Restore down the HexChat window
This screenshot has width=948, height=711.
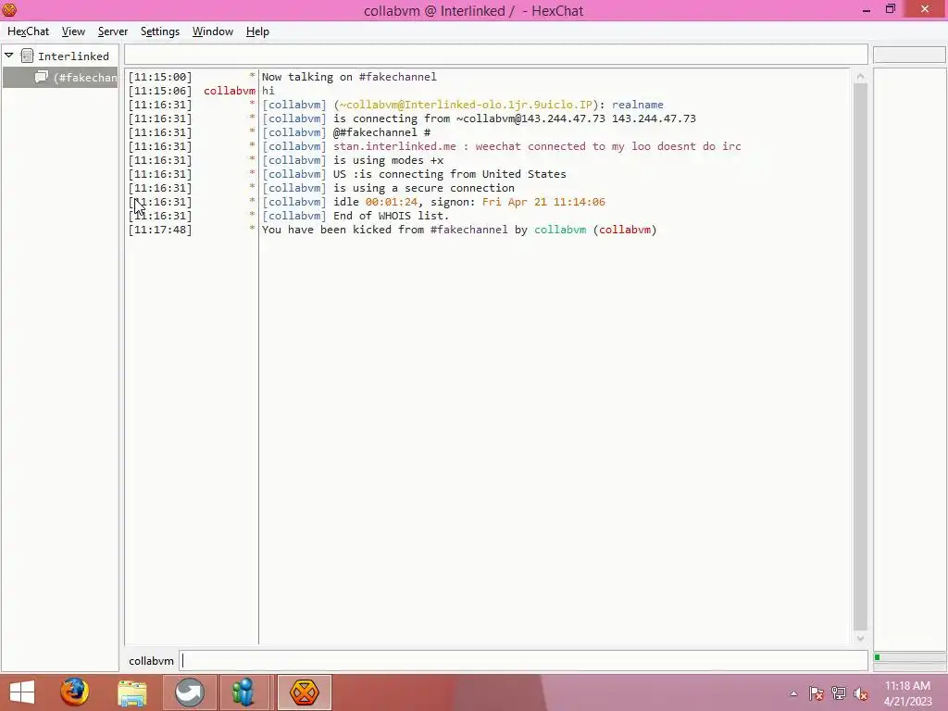pos(890,9)
